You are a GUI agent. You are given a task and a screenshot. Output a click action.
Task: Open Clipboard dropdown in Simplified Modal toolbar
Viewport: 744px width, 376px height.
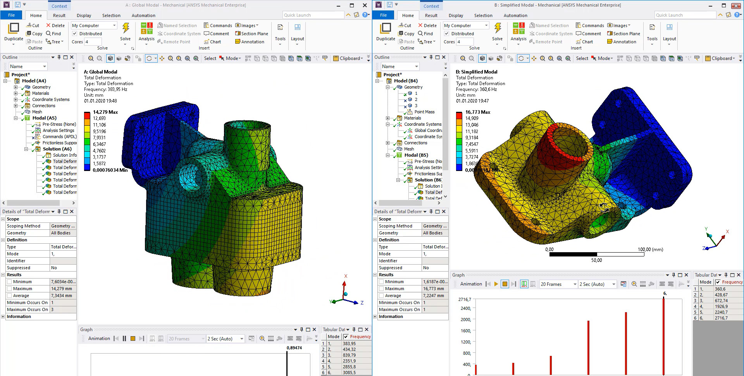pos(720,58)
